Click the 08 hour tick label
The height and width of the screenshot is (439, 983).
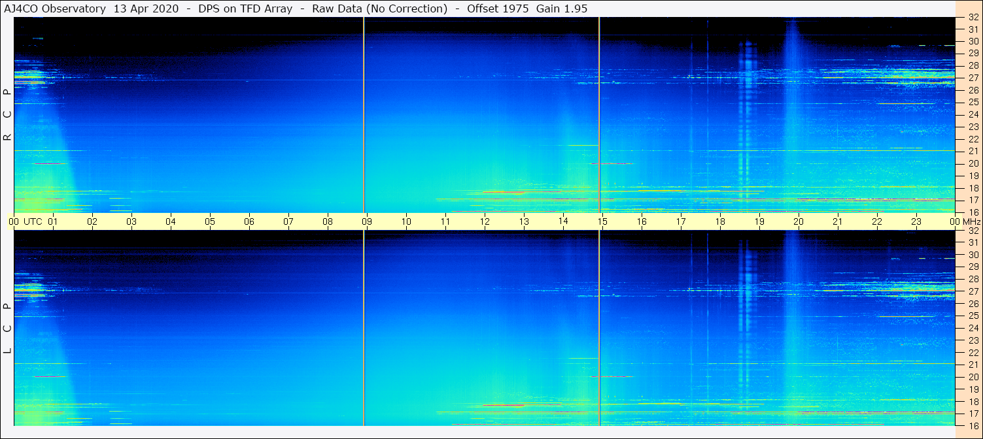tap(328, 221)
